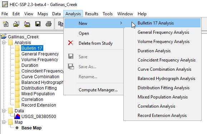Click the Gallinas_Creek project root icon

click(x=4, y=36)
